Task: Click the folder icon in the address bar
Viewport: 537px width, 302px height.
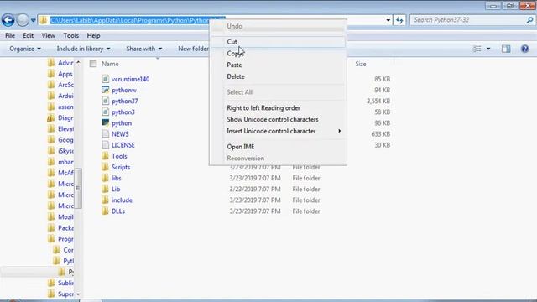Action: click(x=44, y=20)
